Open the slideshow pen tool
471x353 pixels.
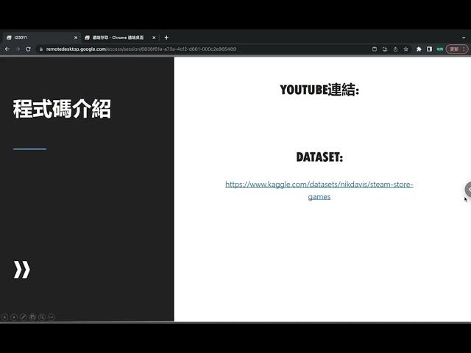(23, 317)
